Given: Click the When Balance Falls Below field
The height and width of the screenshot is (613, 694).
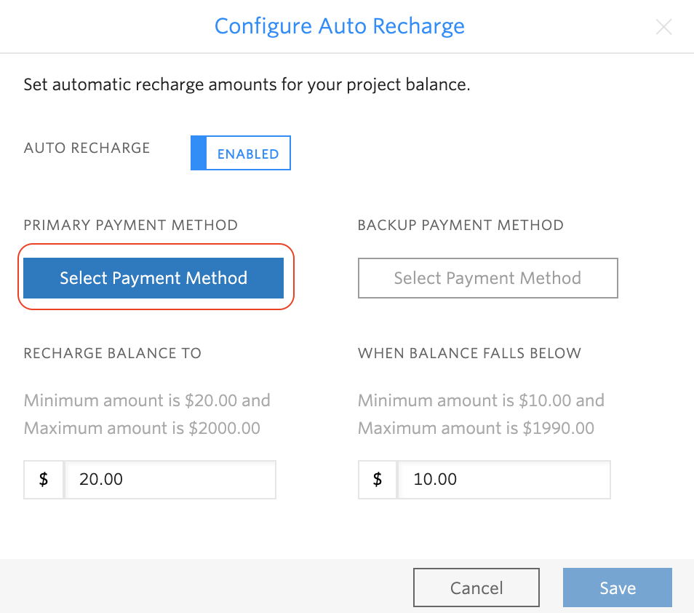Looking at the screenshot, I should (x=504, y=479).
